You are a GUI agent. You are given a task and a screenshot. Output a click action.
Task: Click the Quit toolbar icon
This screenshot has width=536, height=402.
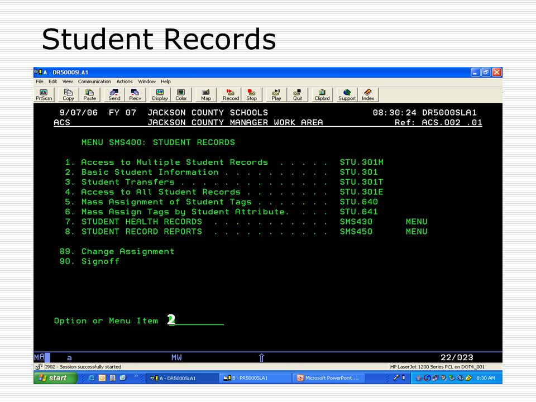coord(298,95)
